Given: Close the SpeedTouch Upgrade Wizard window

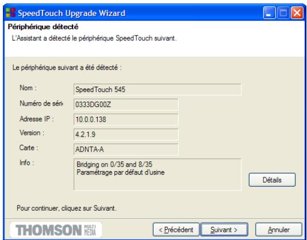Looking at the screenshot, I should coord(297,13).
